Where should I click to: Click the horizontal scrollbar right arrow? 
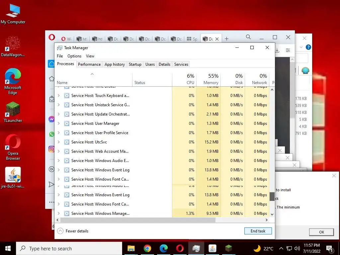(267, 220)
